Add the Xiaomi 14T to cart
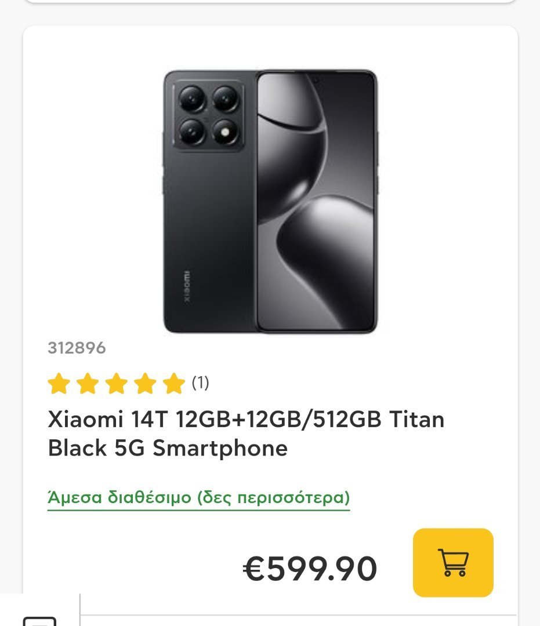 pyautogui.click(x=453, y=562)
